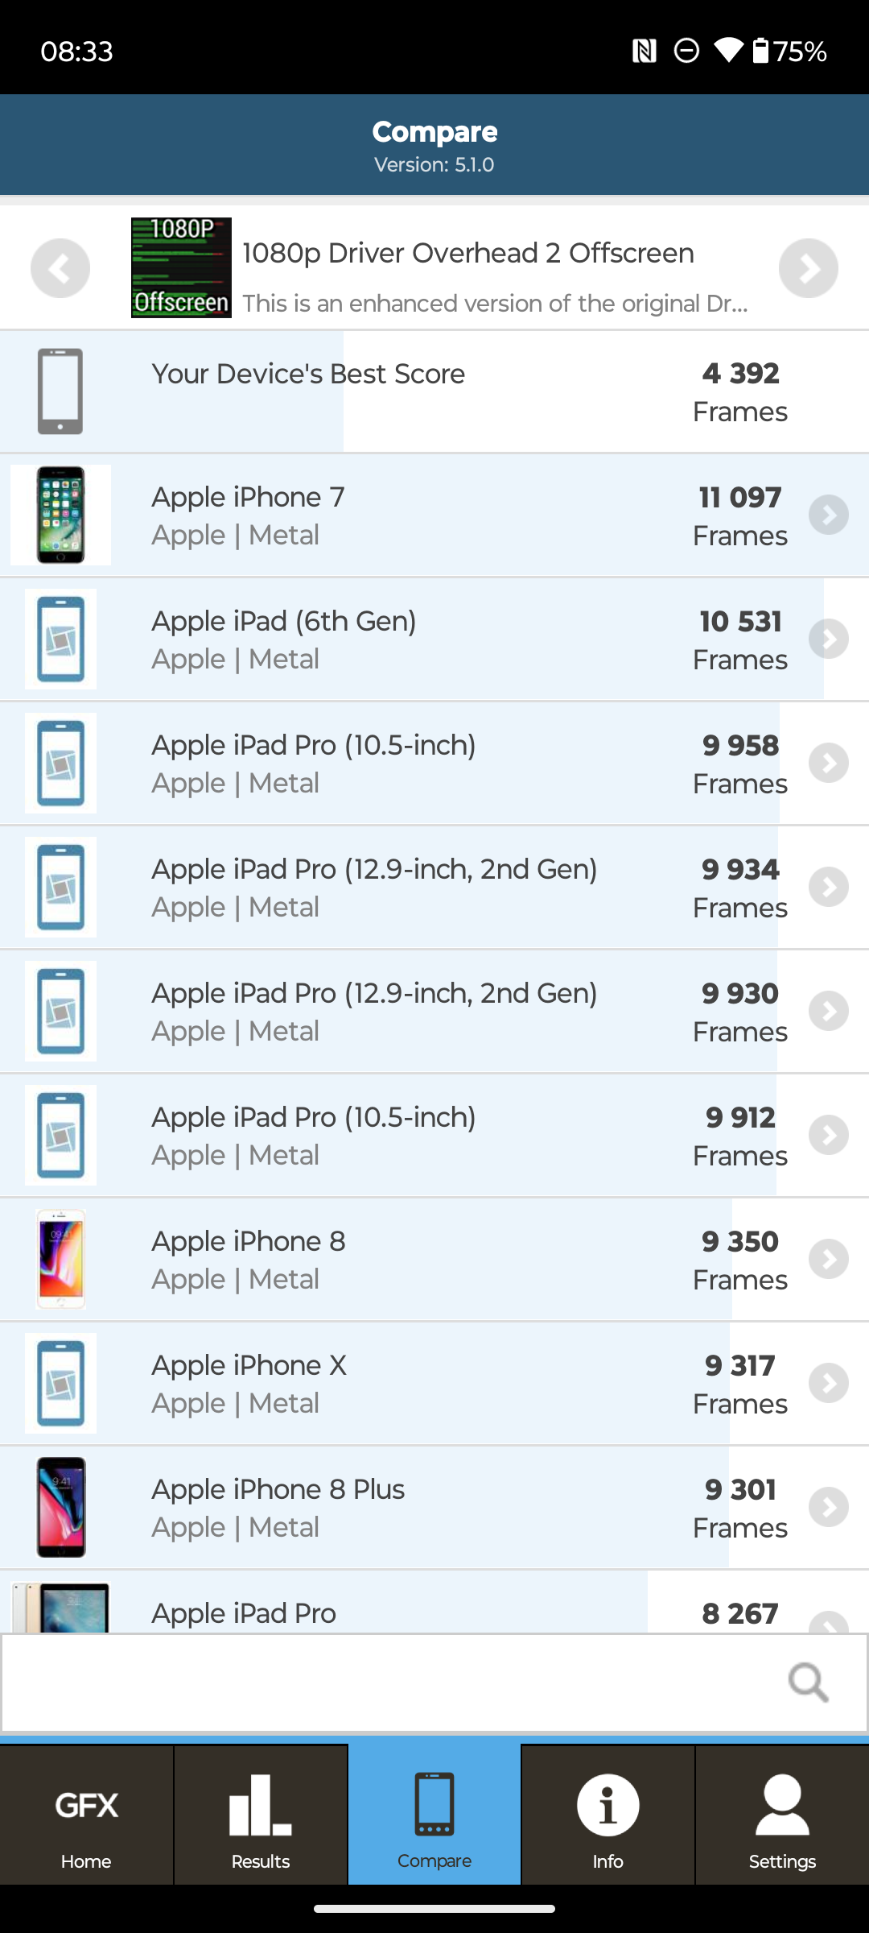Select Apple iPad Pro (12.9-inch) 9 934 entry
This screenshot has width=869, height=1933.
[x=402, y=888]
